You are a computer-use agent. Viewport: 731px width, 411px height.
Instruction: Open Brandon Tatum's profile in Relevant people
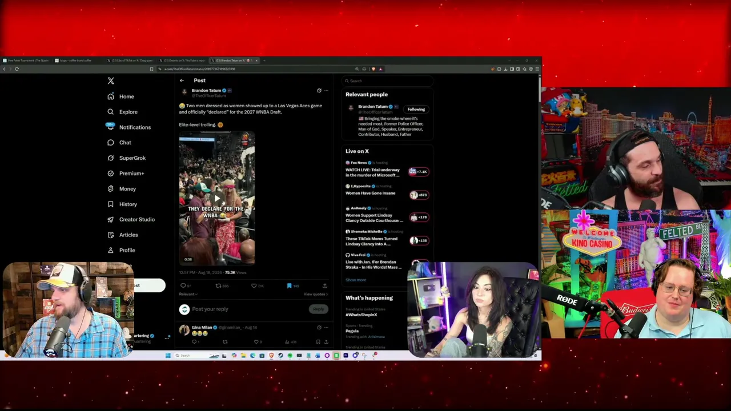pyautogui.click(x=373, y=107)
